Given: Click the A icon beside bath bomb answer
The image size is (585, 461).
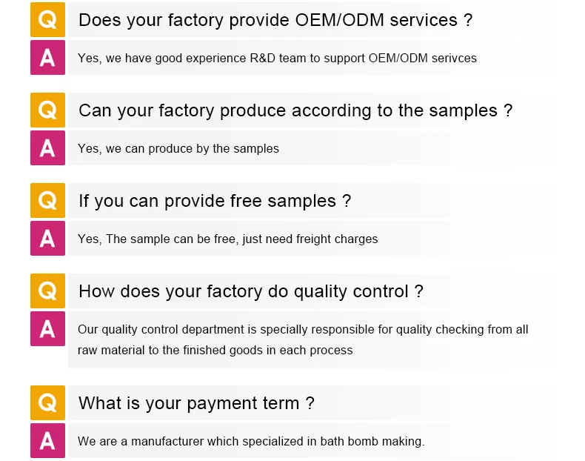Looking at the screenshot, I should (47, 440).
